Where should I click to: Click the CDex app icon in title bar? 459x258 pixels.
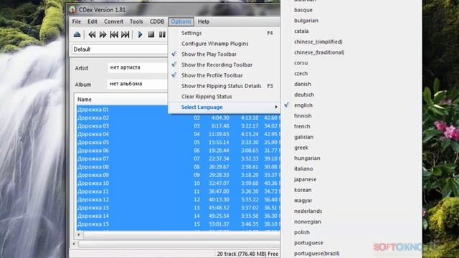(x=73, y=9)
